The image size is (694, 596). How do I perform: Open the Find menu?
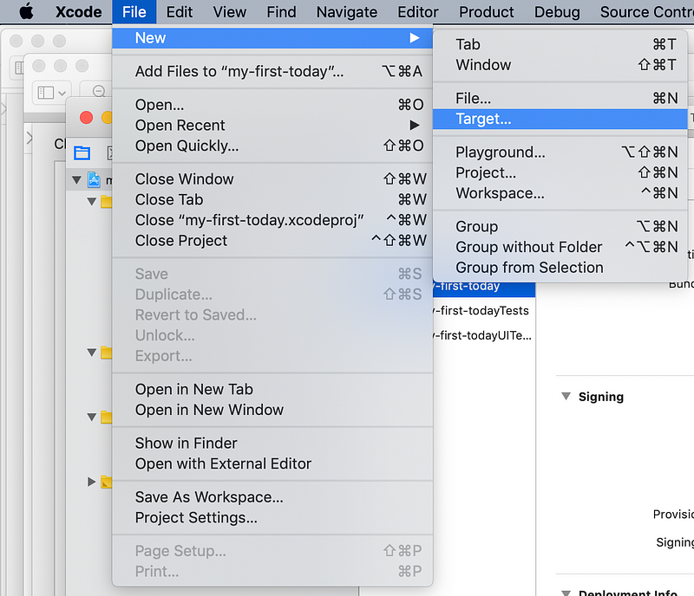(x=281, y=12)
